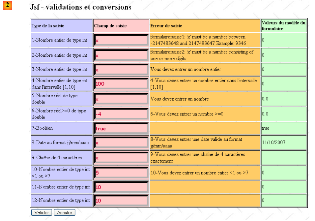The height and width of the screenshot is (221, 315).
Task: Click the 9-Chaîne de 4 caractères input
Action: [x=121, y=158]
